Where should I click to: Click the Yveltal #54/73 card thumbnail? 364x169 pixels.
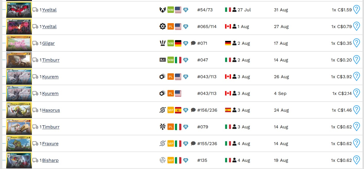click(19, 10)
